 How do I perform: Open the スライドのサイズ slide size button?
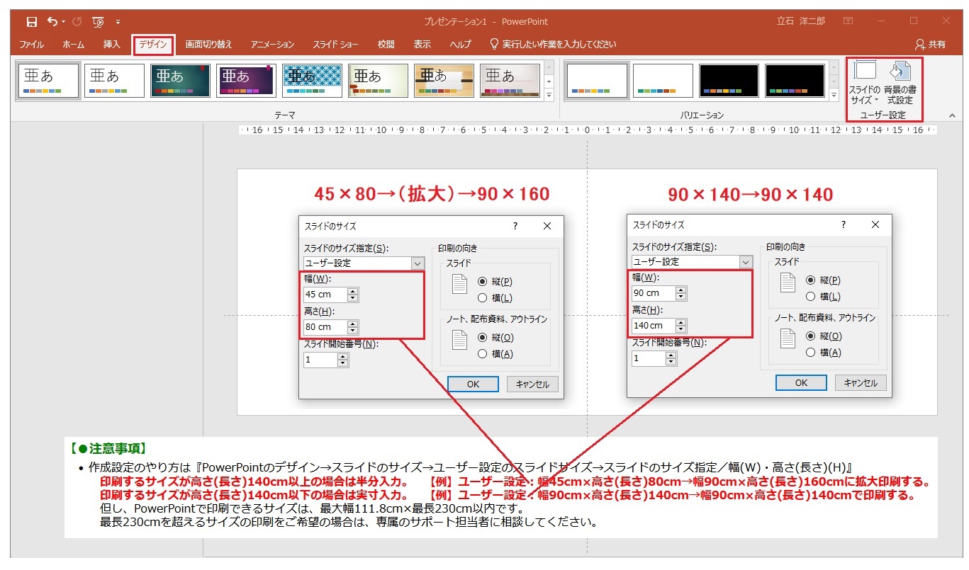[865, 82]
